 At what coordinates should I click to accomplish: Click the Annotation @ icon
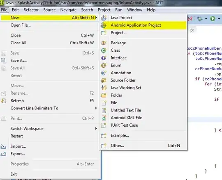(104, 73)
